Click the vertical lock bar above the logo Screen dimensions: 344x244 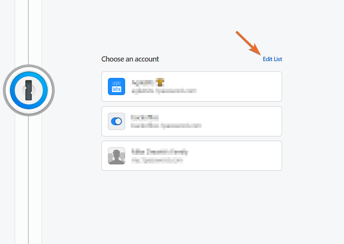(28, 30)
